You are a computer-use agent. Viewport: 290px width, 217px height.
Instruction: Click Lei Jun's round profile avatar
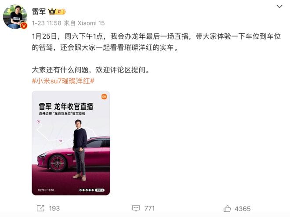[x=15, y=17]
